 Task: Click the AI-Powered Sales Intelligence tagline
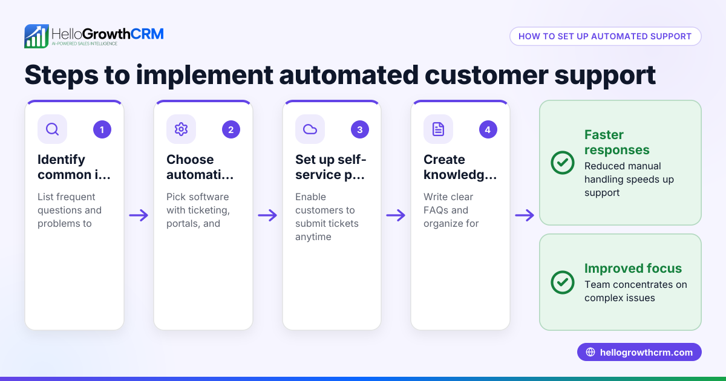point(84,44)
